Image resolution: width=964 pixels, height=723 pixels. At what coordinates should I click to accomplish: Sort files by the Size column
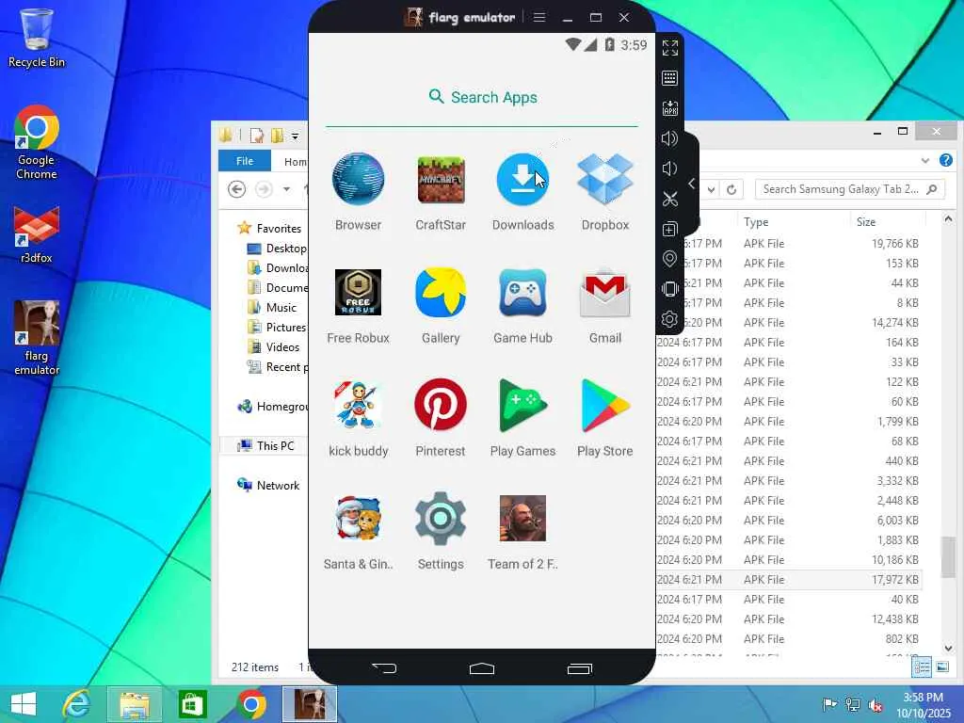(866, 222)
